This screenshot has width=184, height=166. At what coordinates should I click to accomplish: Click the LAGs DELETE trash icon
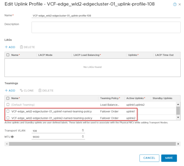point(21,47)
